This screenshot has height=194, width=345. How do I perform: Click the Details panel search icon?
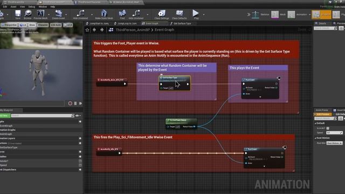point(335,28)
